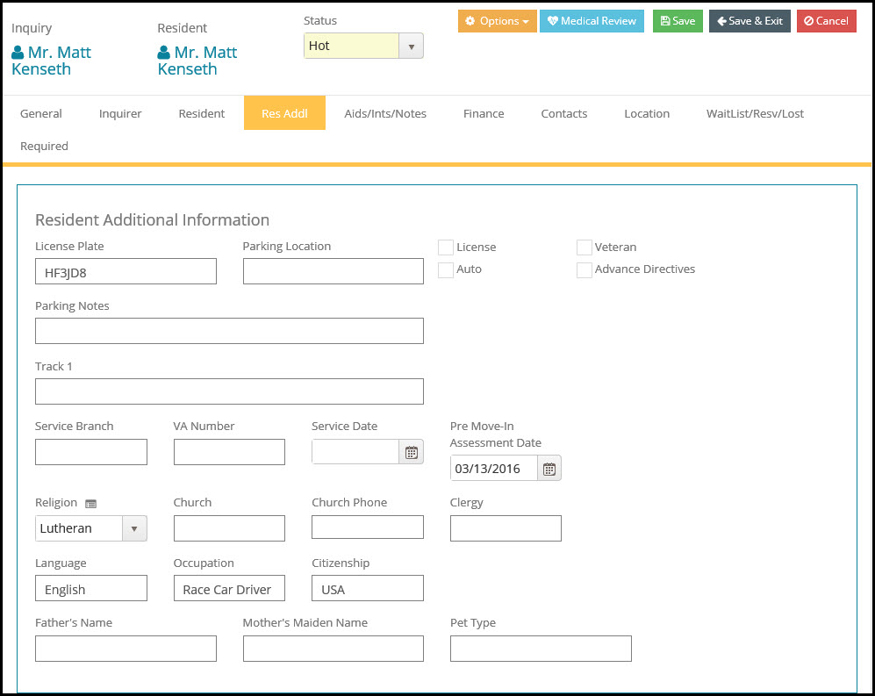Viewport: 875px width, 696px height.
Task: Tick the Advance Directives checkbox
Action: [584, 270]
